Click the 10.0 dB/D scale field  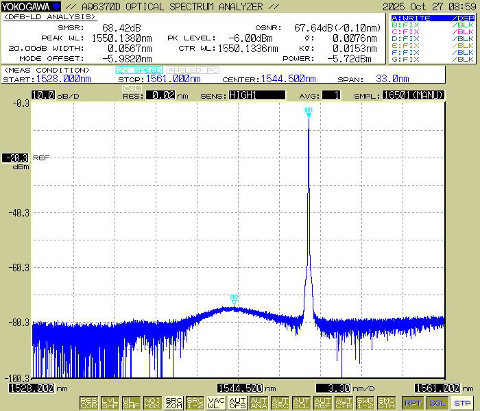pos(43,95)
